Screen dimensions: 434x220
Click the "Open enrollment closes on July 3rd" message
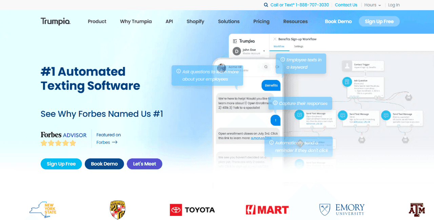248,136
